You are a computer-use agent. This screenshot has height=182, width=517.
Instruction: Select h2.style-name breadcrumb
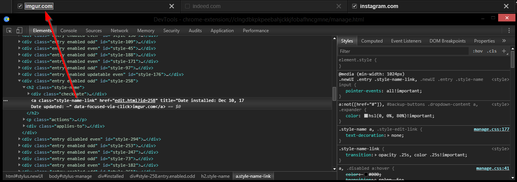[x=215, y=176]
